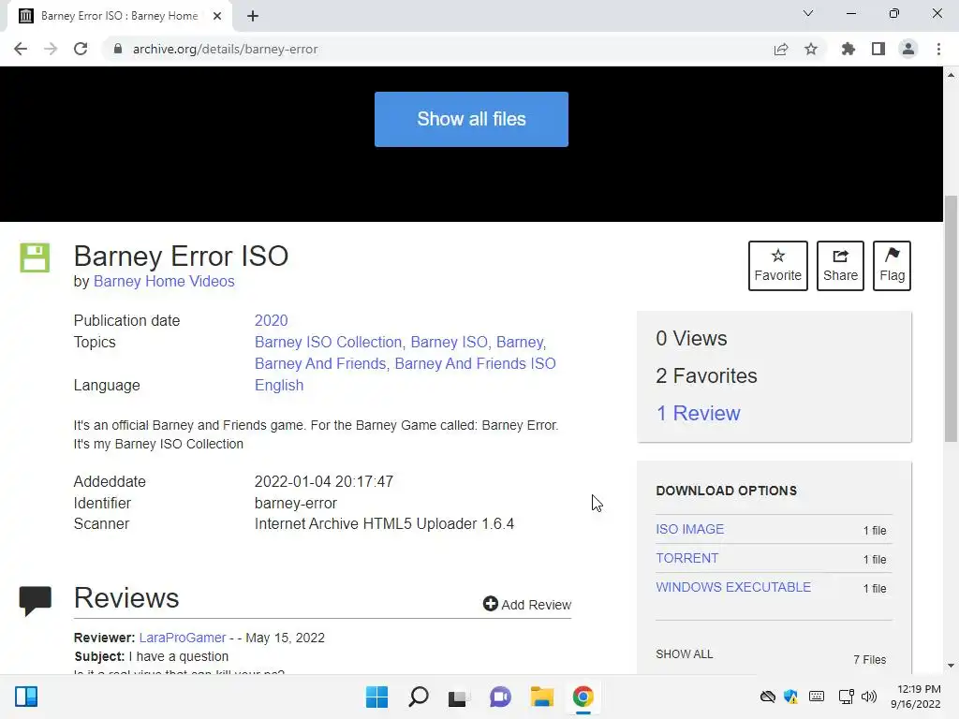The width and height of the screenshot is (959, 719).
Task: Share this page via Chrome share icon
Action: coord(781,49)
